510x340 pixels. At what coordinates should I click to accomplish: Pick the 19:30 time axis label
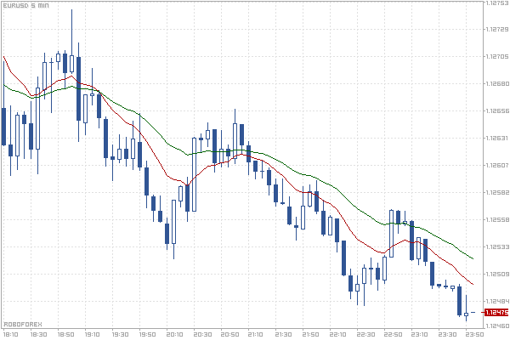coord(120,334)
